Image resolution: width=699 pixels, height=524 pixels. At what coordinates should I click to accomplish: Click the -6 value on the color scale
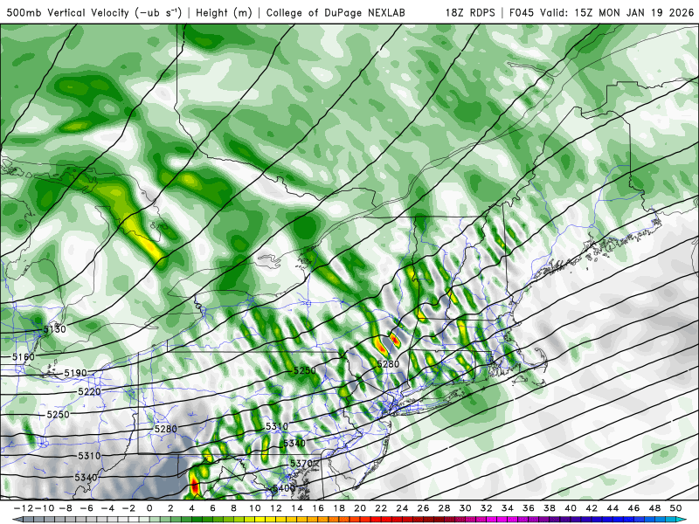coord(86,508)
